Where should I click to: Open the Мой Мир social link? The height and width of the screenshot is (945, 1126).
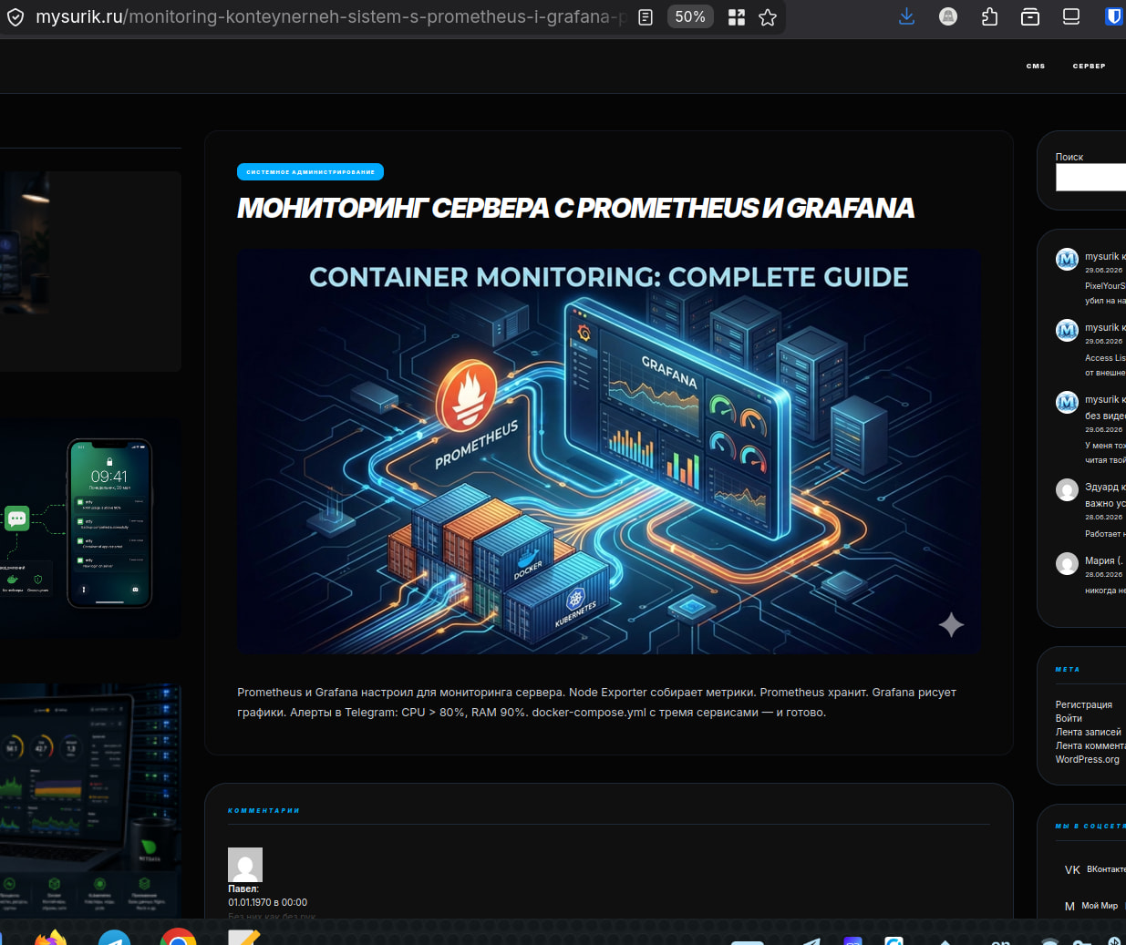pos(1090,906)
